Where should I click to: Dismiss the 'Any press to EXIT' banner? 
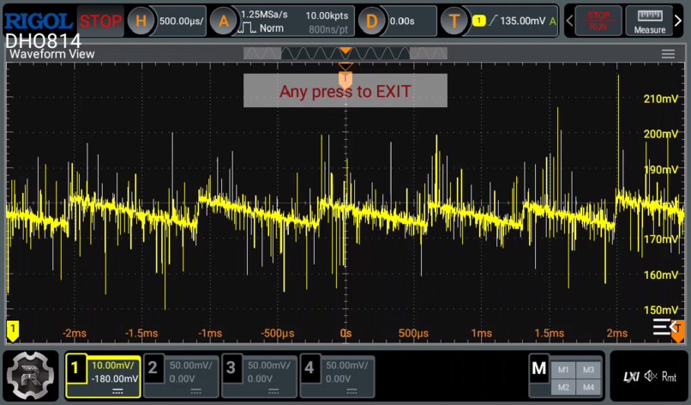pos(345,90)
